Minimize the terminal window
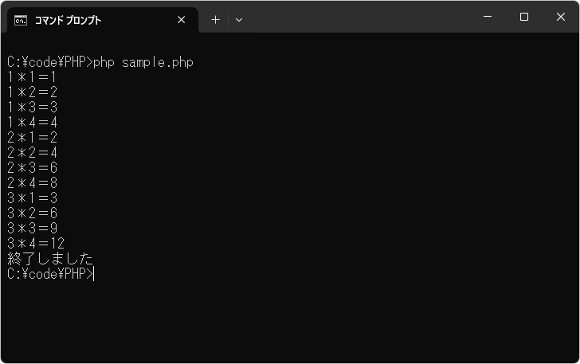 (x=488, y=17)
